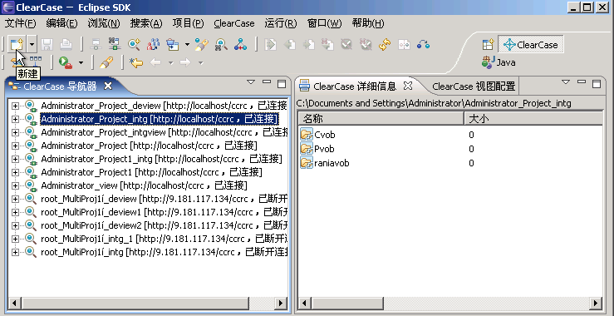The height and width of the screenshot is (316, 614).
Task: Click right arrow of details horizontal scrollbar
Action: point(596,303)
